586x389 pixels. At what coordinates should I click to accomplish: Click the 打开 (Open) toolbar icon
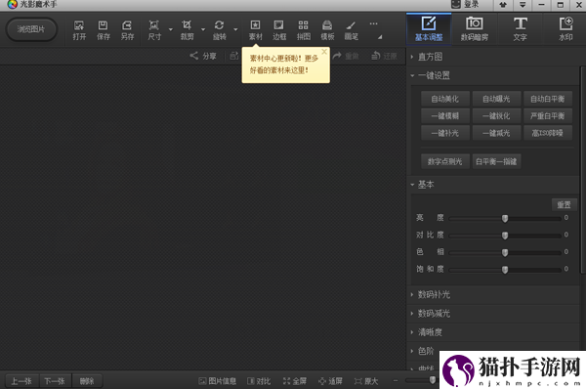click(79, 30)
